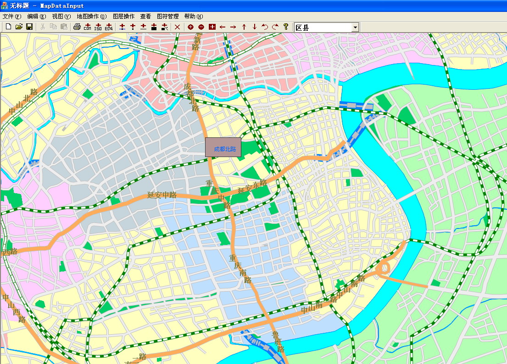
Task: Pan the map up with the arrow
Action: pyautogui.click(x=244, y=27)
